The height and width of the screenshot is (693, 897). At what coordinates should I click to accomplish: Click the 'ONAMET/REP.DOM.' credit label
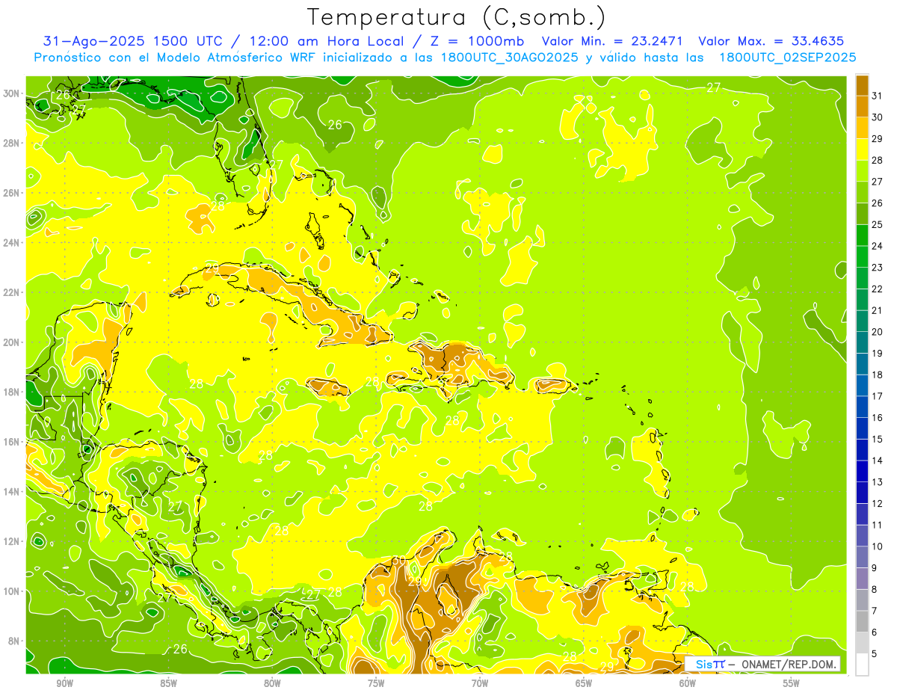tap(789, 664)
